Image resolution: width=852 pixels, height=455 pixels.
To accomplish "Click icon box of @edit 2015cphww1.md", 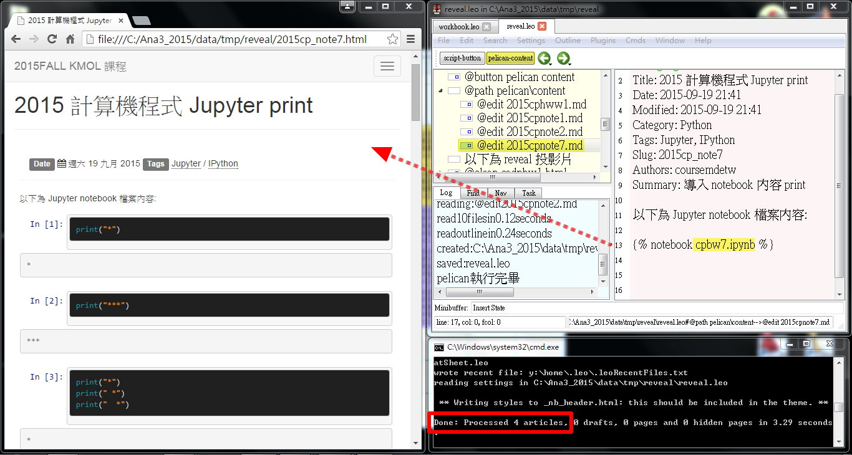I will (466, 105).
